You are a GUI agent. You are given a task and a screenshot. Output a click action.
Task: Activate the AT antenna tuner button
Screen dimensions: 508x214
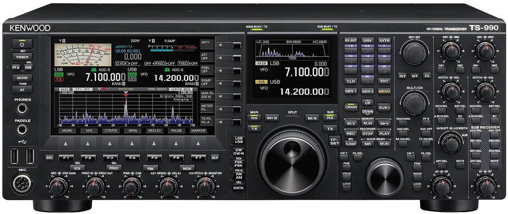click(x=22, y=89)
